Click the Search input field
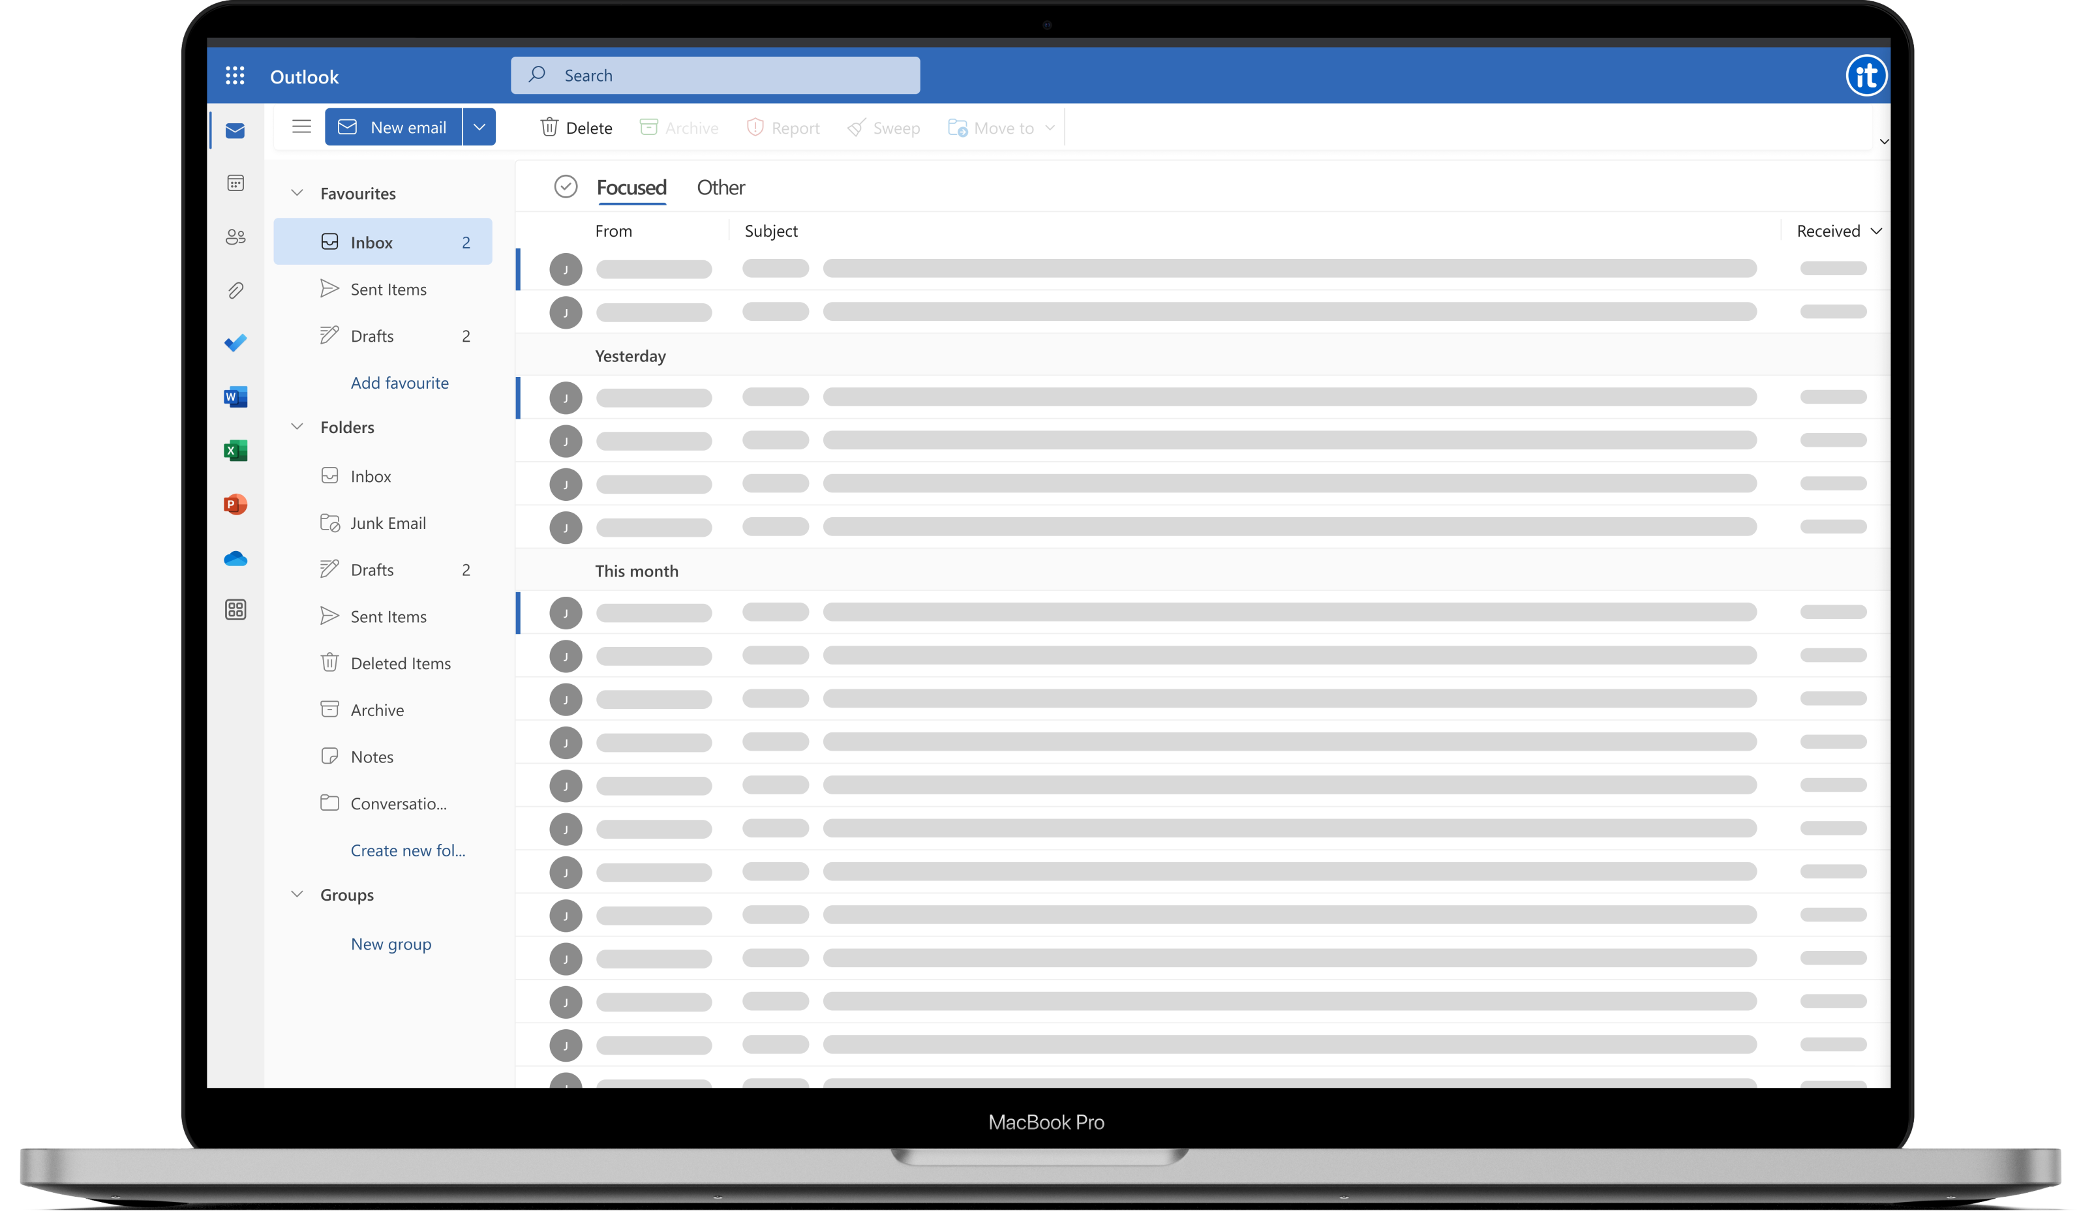Screen dimensions: 2081x1215 [715, 75]
